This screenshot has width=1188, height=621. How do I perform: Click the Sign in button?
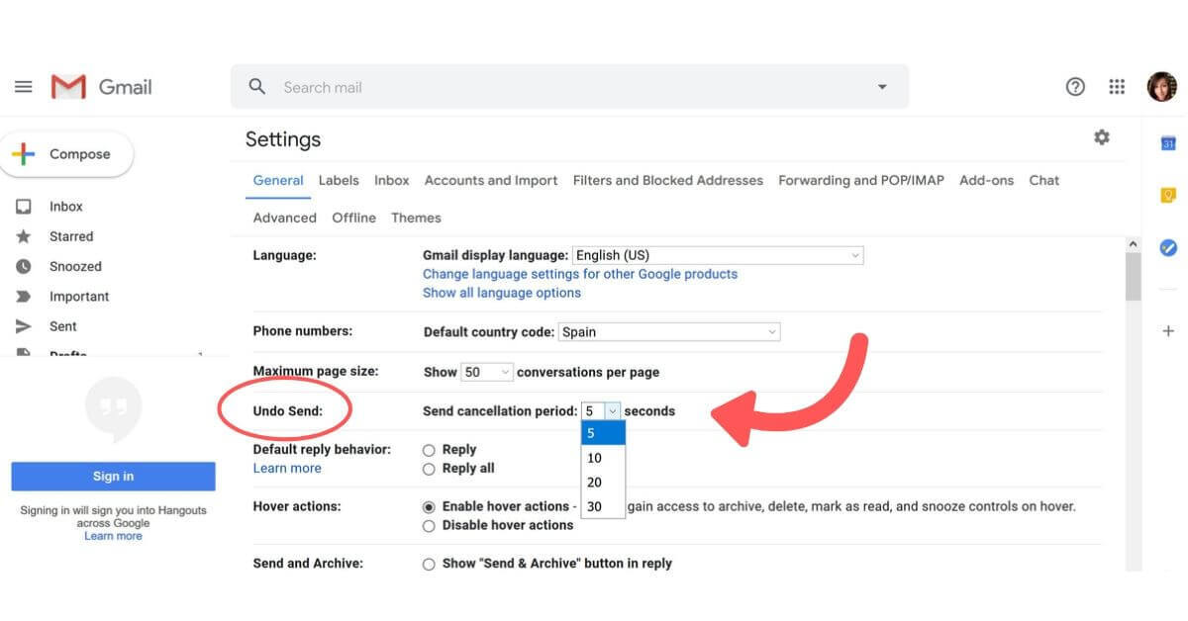[x=113, y=476]
